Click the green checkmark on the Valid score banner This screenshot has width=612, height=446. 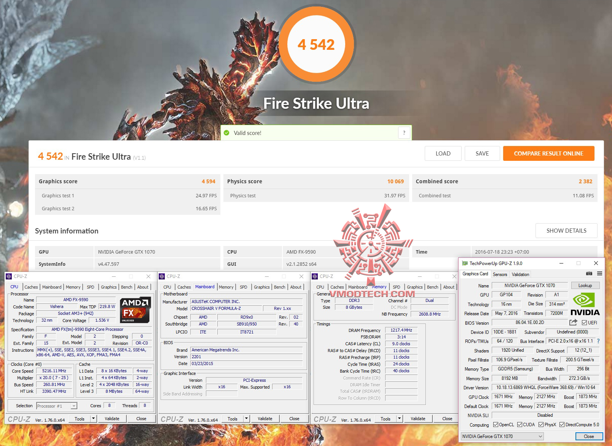227,133
